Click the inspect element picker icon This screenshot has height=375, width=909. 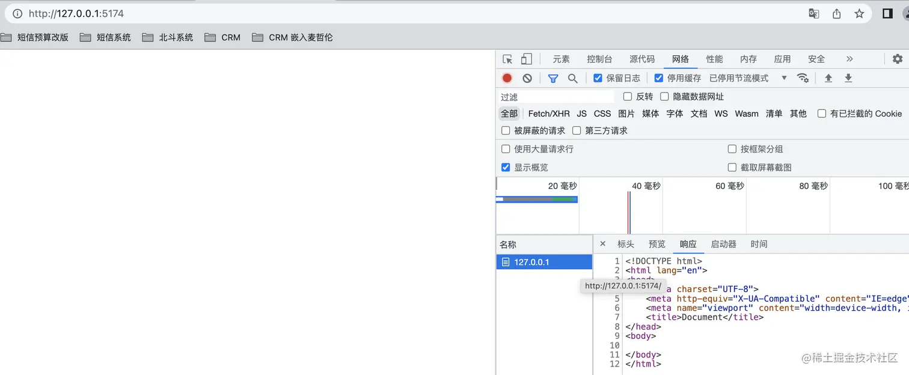[507, 59]
